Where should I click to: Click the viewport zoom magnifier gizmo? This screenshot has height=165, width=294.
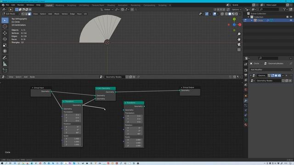239,34
